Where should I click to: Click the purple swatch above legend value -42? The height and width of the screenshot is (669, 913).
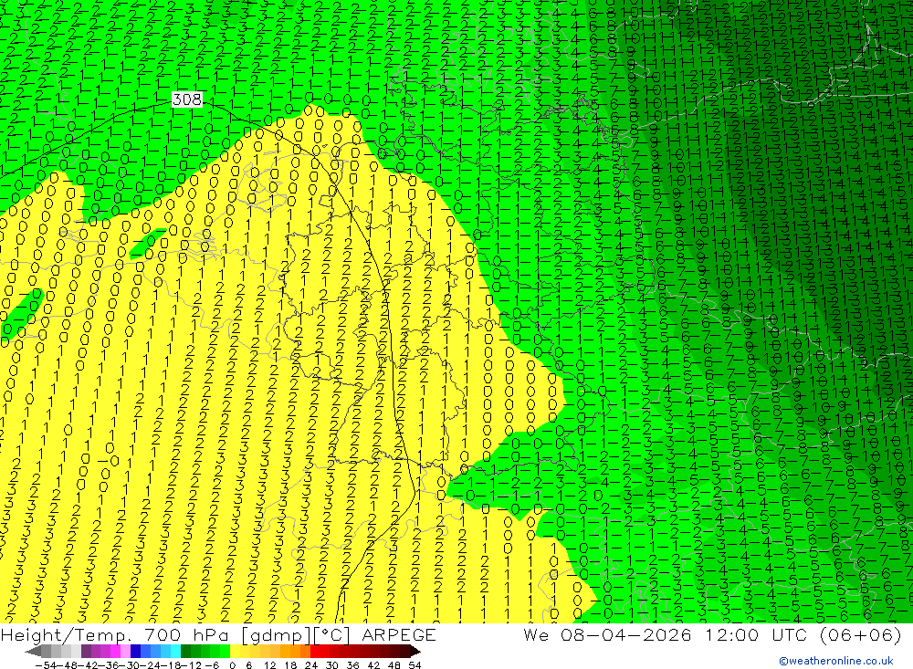(86, 652)
